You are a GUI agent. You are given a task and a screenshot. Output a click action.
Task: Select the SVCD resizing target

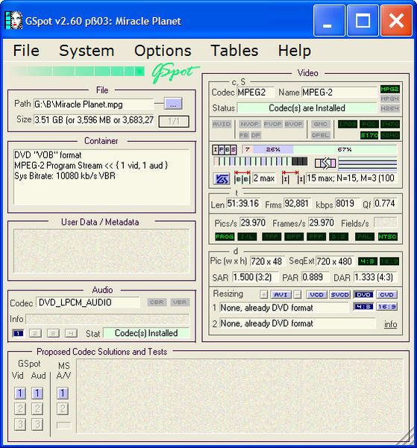[339, 295]
